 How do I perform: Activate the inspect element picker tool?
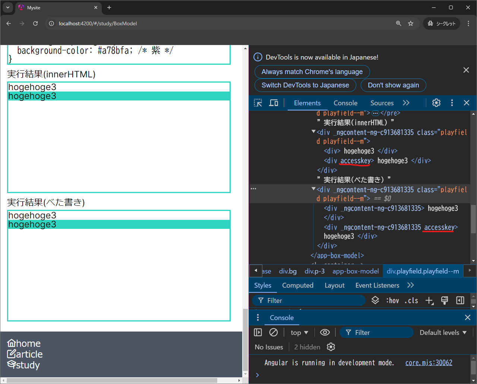coord(258,103)
